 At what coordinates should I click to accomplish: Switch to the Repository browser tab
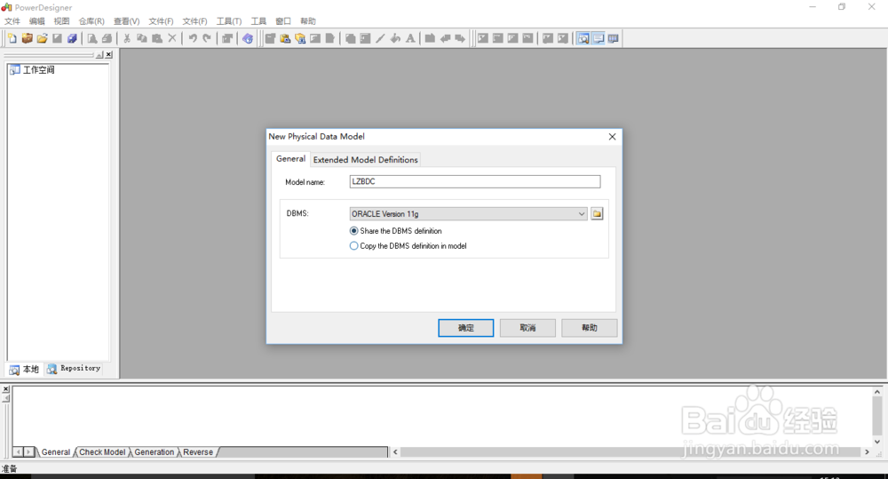74,369
